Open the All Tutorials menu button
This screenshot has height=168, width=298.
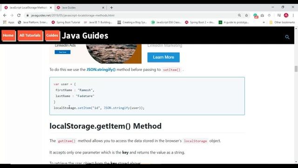point(30,35)
